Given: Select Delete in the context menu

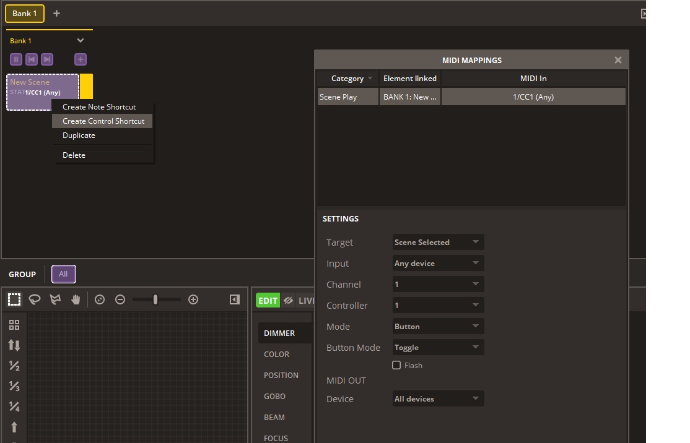Looking at the screenshot, I should [x=102, y=155].
